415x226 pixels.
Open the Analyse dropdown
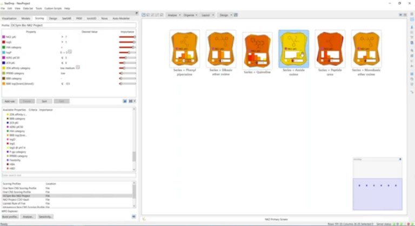173,15
